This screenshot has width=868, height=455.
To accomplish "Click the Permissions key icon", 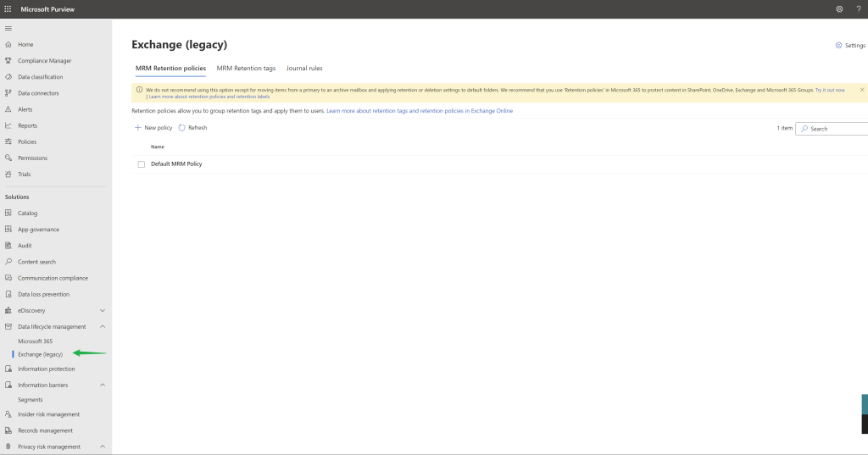I will (x=8, y=158).
